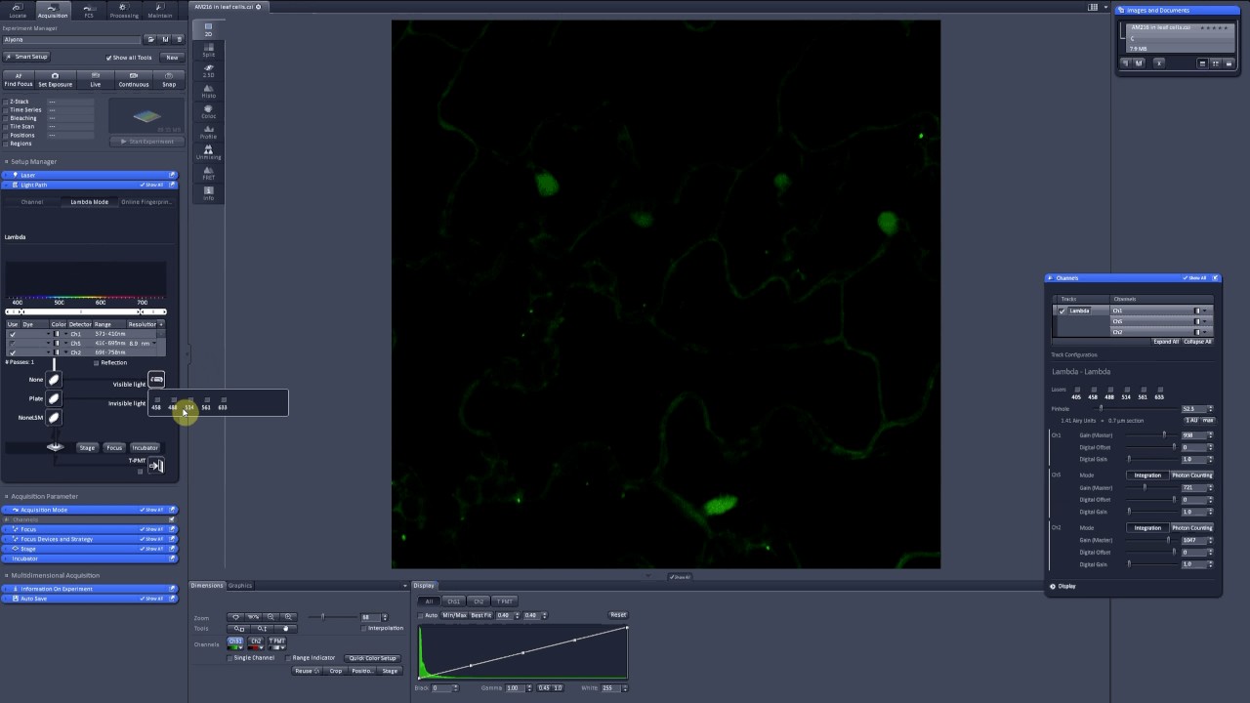Click the Set Exposure camera icon

coord(55,80)
